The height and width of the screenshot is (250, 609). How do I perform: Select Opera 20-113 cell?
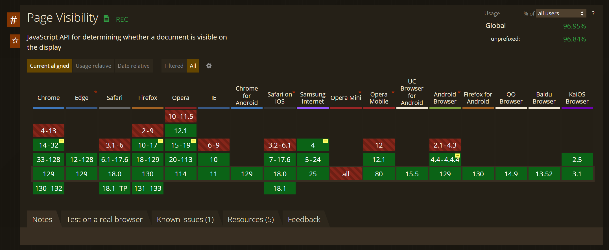click(x=181, y=159)
